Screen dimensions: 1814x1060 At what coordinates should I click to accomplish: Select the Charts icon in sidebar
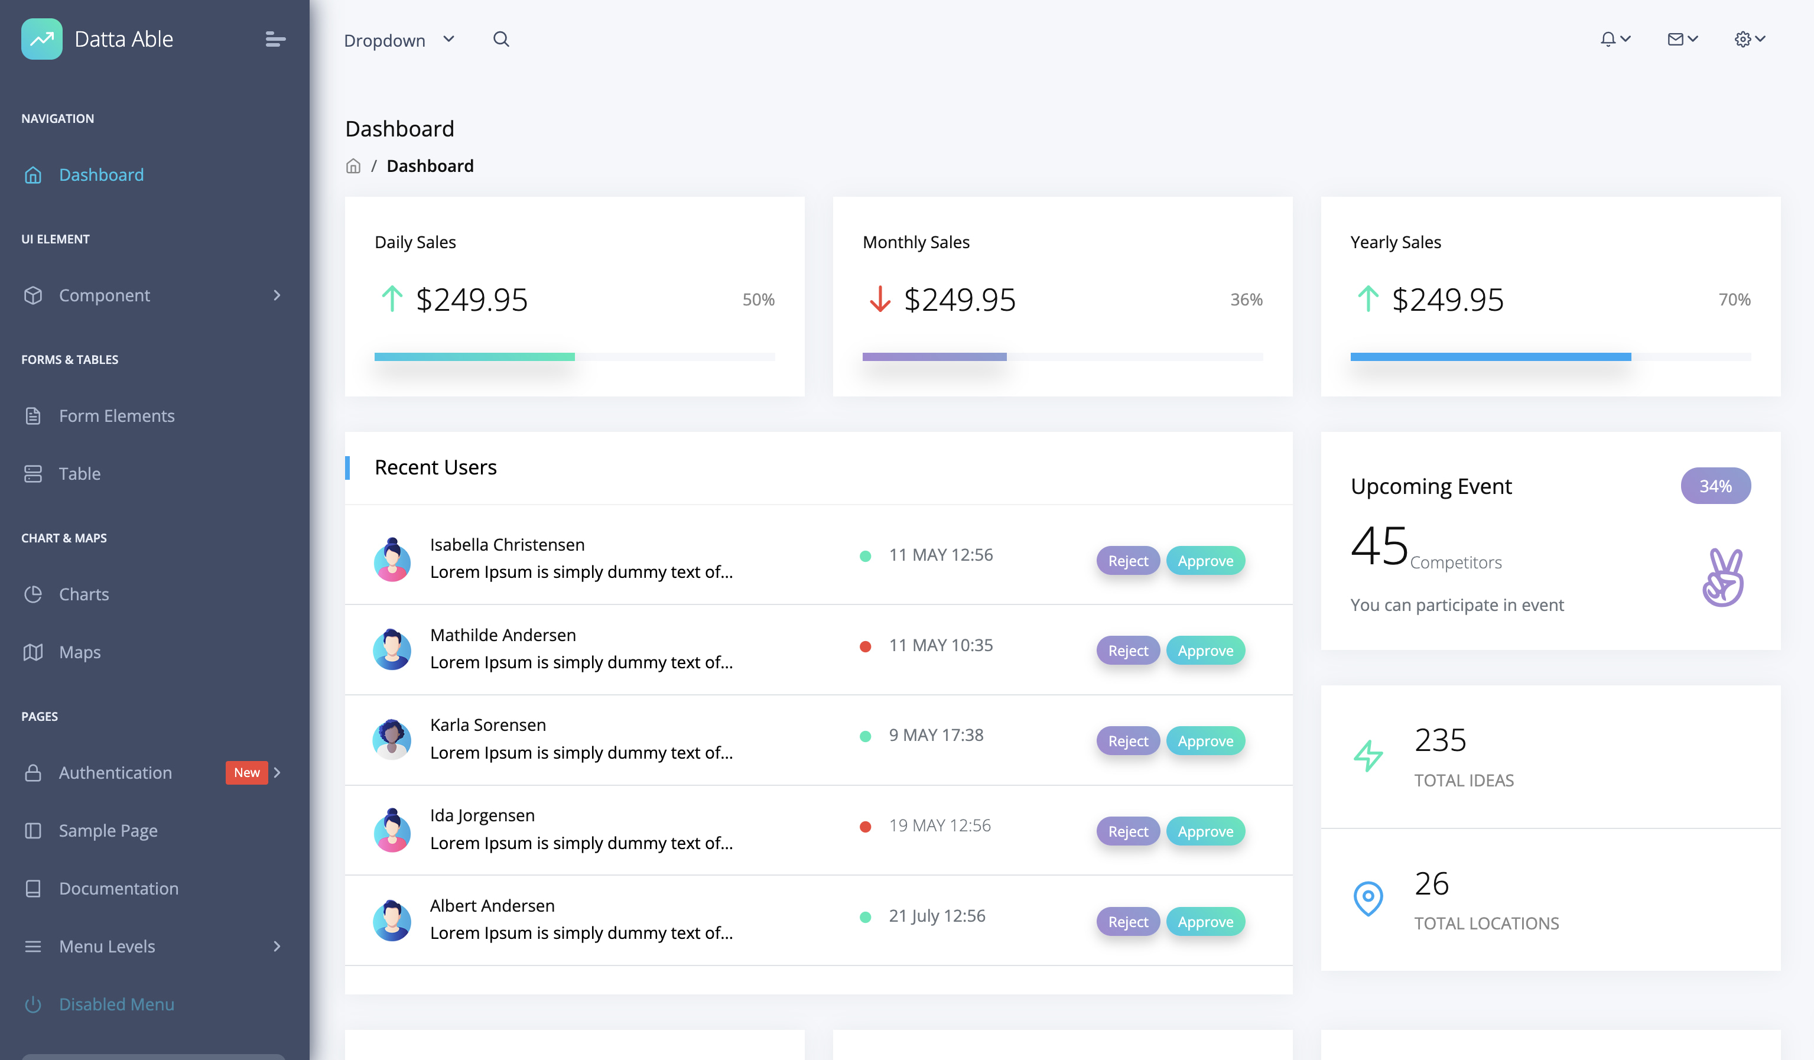point(33,594)
